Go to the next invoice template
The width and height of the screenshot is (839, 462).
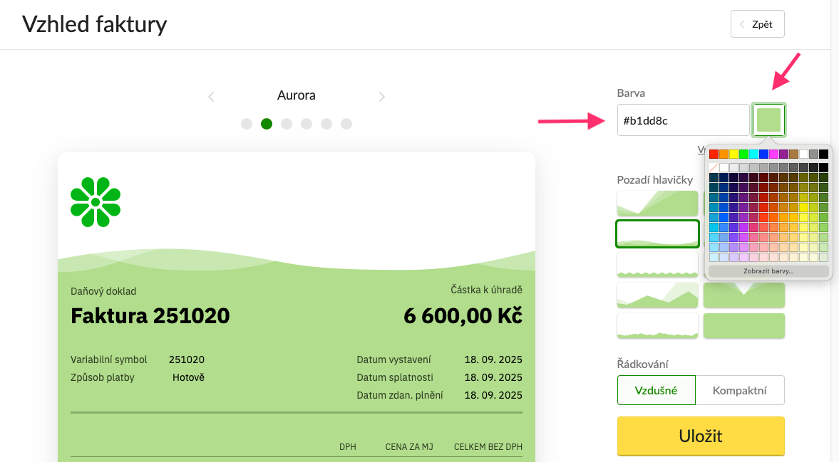click(382, 97)
